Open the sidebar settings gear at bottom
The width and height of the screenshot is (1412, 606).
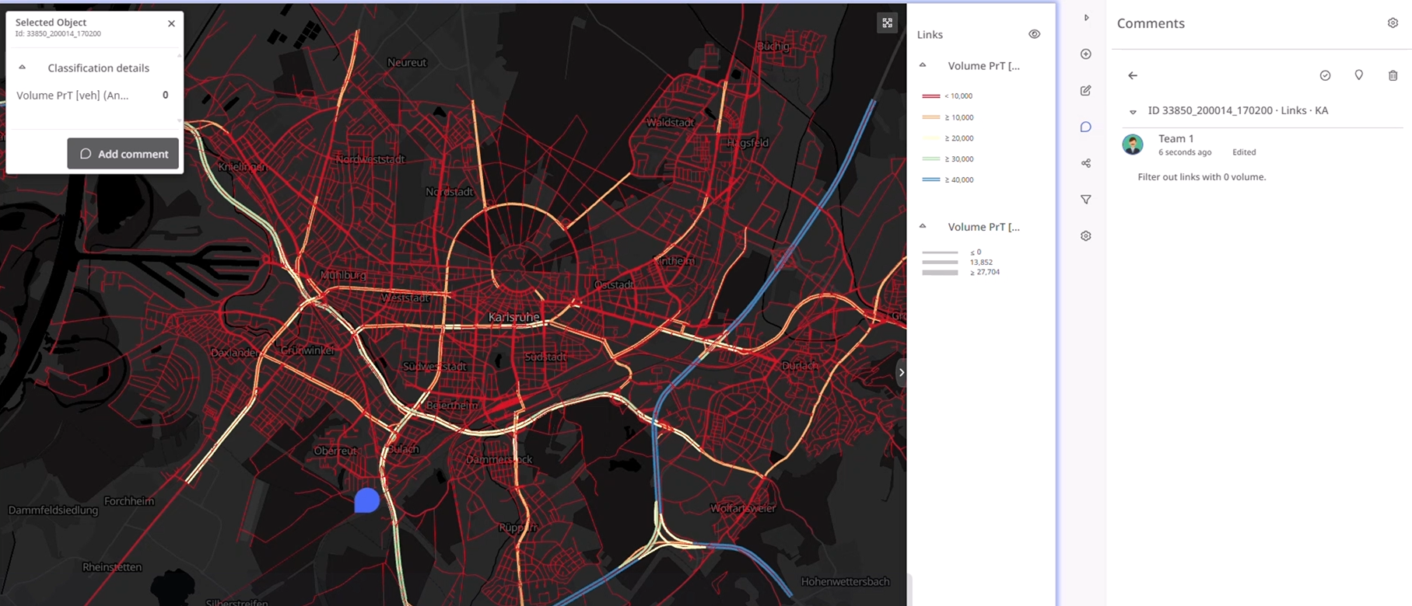click(x=1086, y=236)
